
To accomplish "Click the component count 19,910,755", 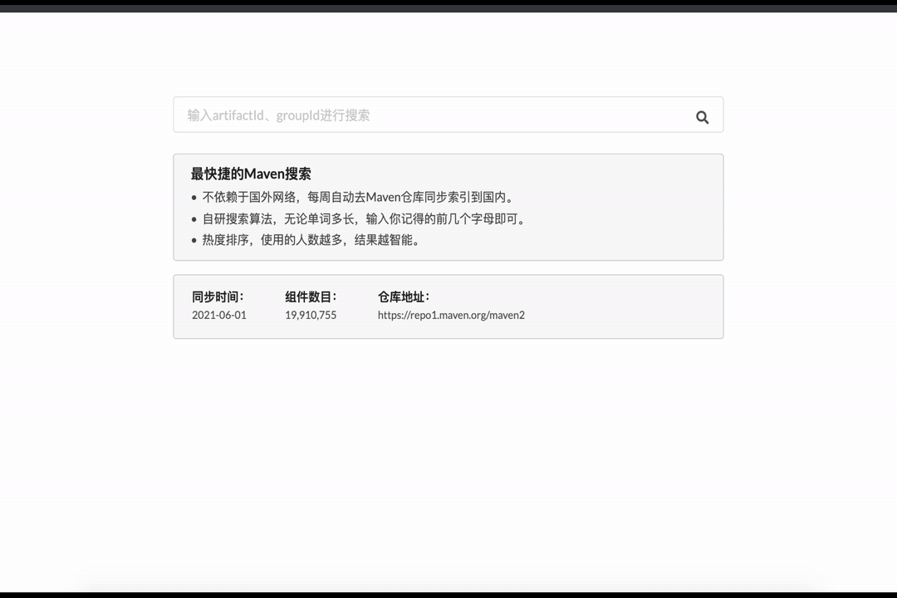I will 311,315.
